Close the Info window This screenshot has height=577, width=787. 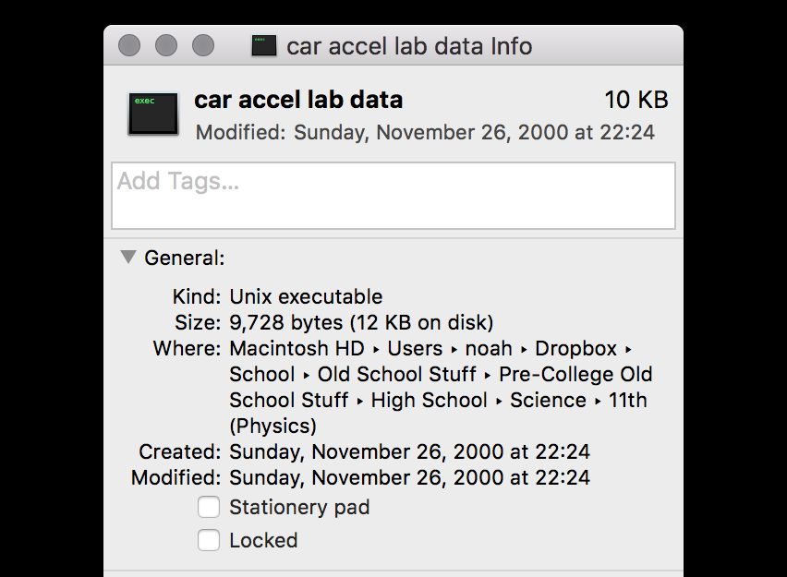(x=130, y=45)
